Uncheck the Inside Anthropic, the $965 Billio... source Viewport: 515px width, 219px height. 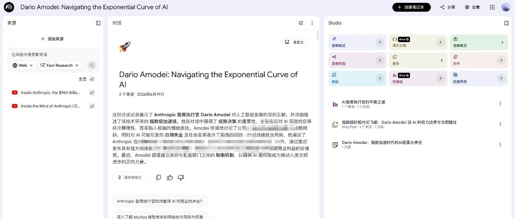92,92
